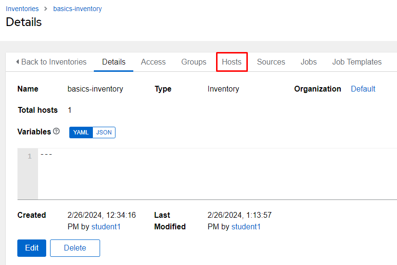This screenshot has width=397, height=265.
Task: Select the Details tab
Action: (x=114, y=62)
